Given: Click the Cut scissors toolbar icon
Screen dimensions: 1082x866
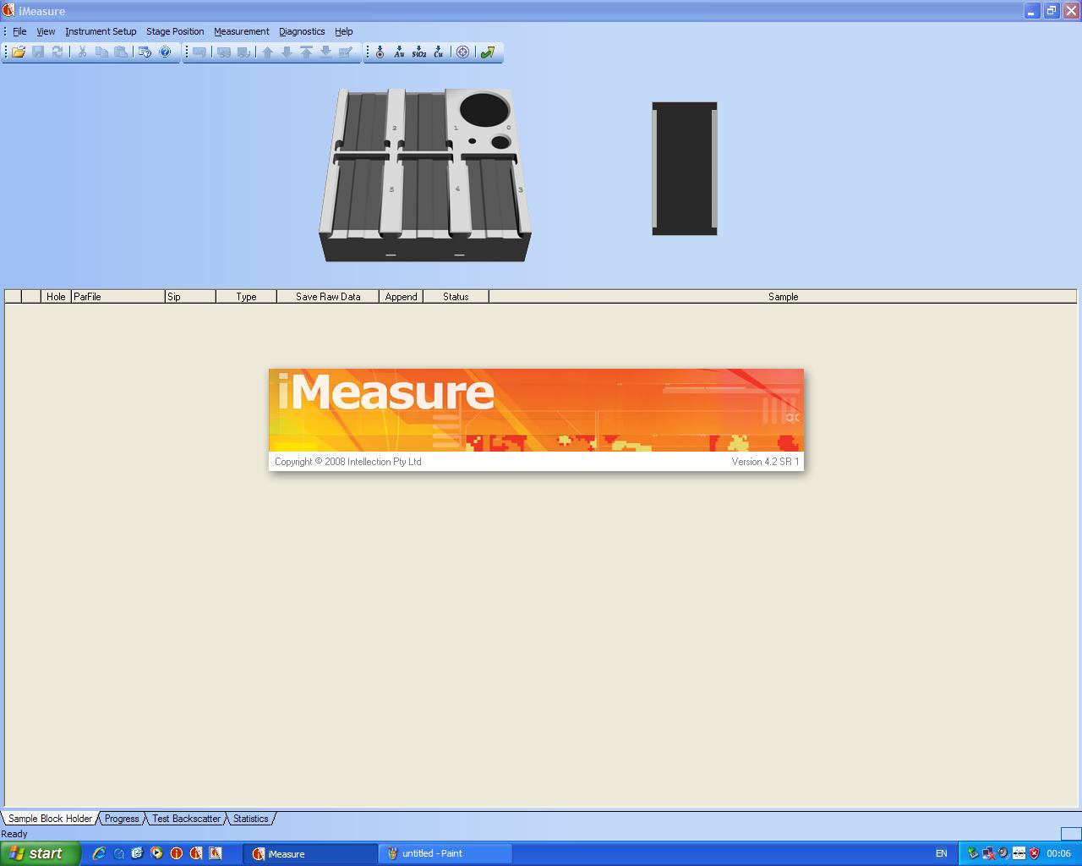Looking at the screenshot, I should [82, 52].
